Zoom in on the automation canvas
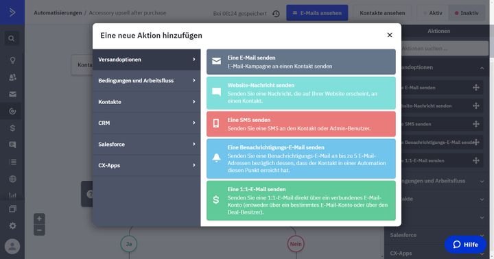 (x=39, y=219)
